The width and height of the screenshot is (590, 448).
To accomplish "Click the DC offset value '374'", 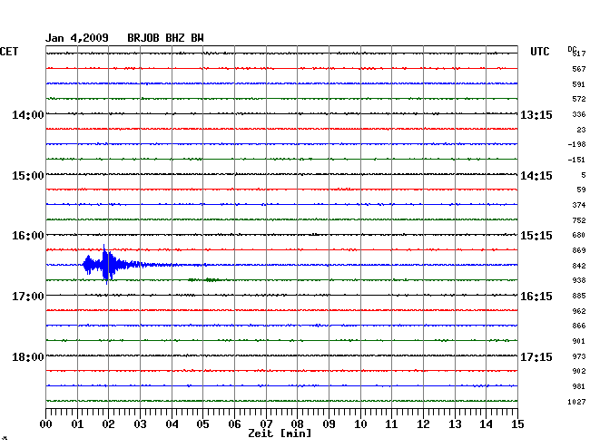I will pyautogui.click(x=579, y=205).
